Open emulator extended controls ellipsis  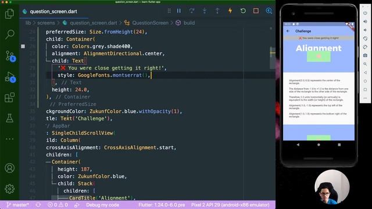pyautogui.click(x=365, y=98)
